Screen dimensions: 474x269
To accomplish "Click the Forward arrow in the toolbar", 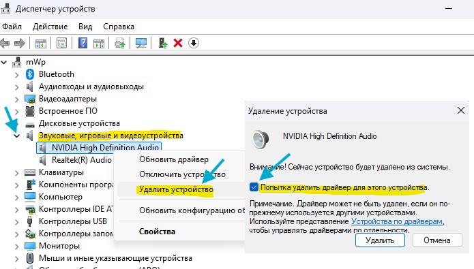I will 20,43.
